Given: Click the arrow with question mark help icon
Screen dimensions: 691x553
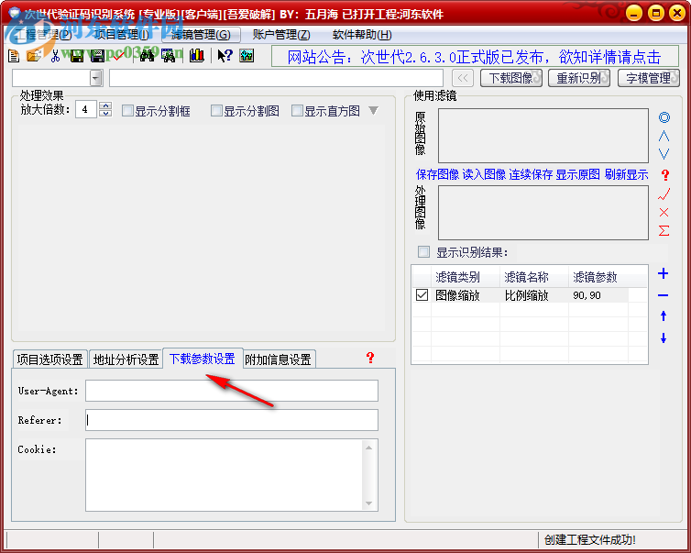Looking at the screenshot, I should tap(225, 56).
